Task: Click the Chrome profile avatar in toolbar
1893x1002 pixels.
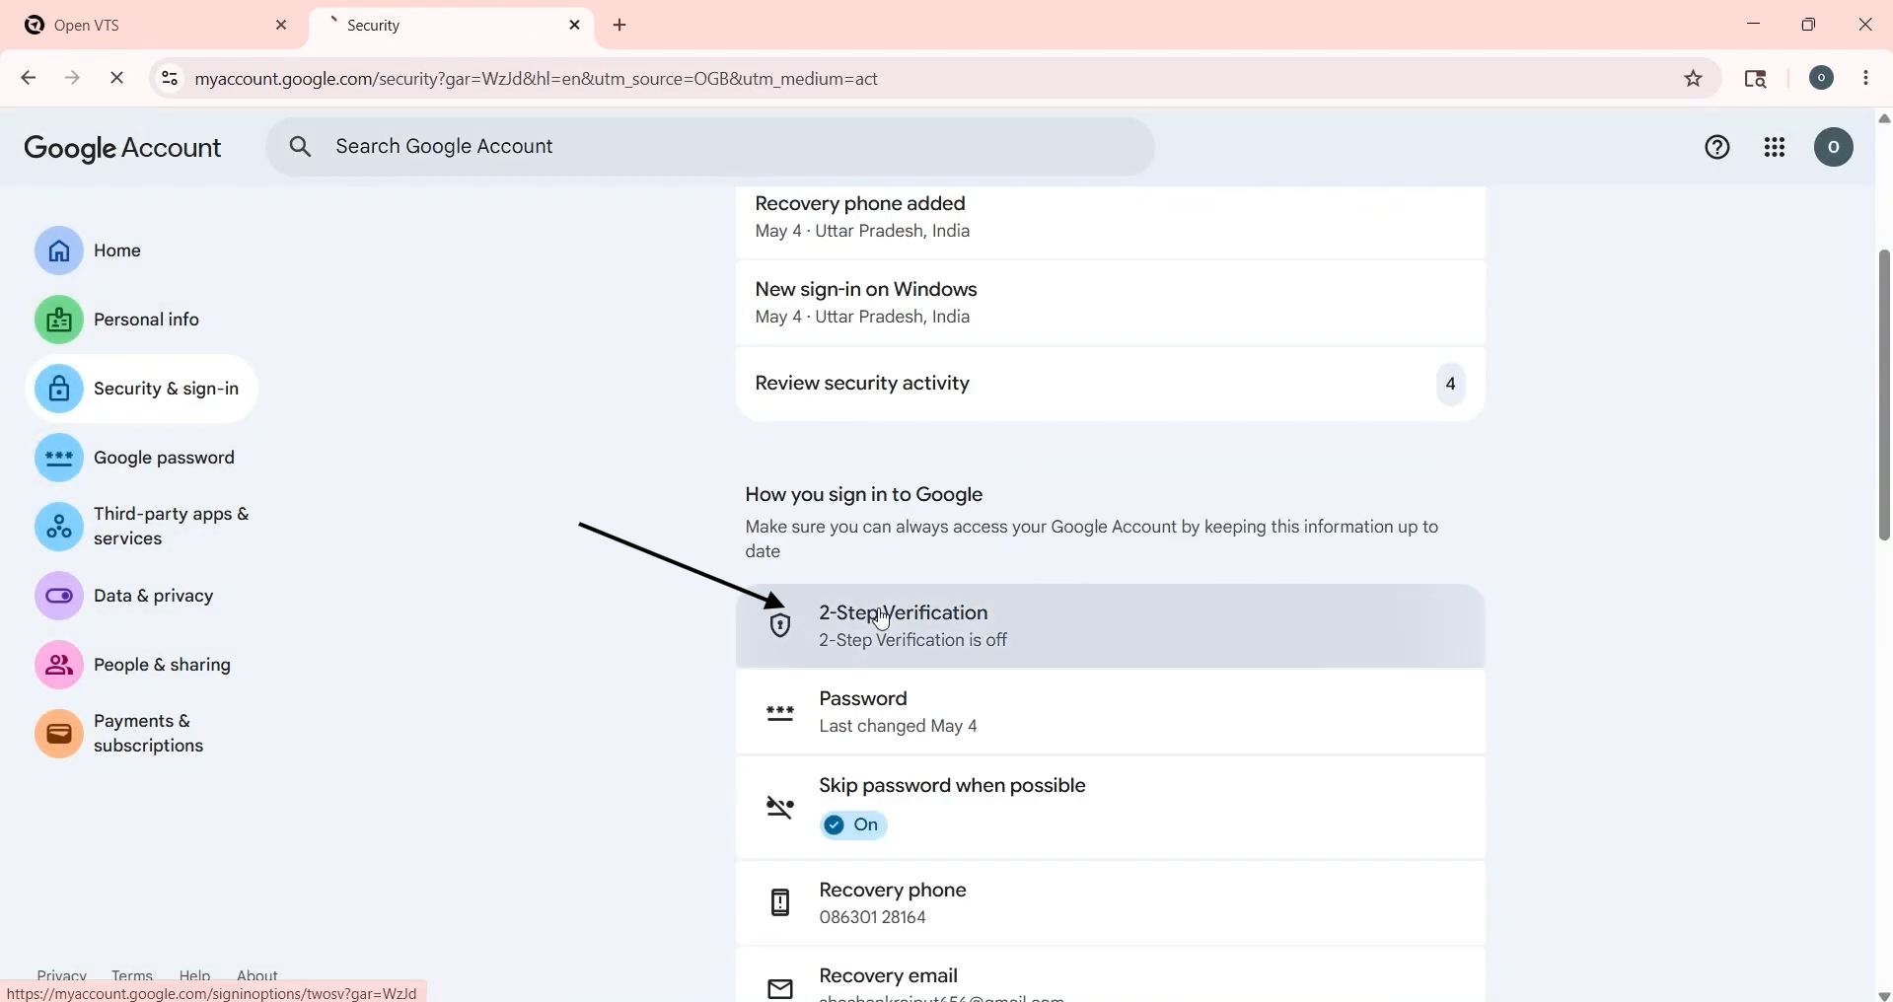Action: (1822, 78)
